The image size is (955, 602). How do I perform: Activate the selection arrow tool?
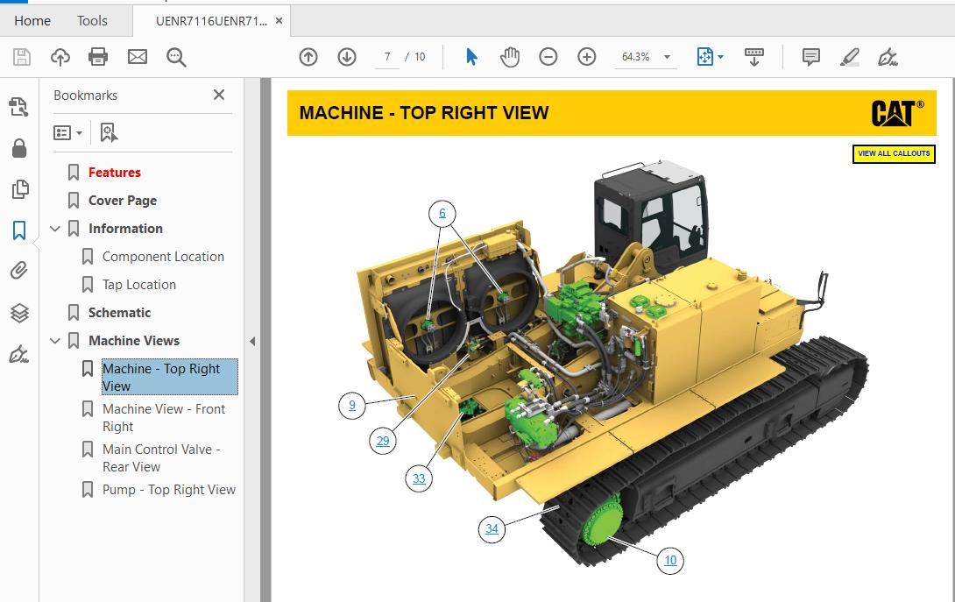(471, 57)
